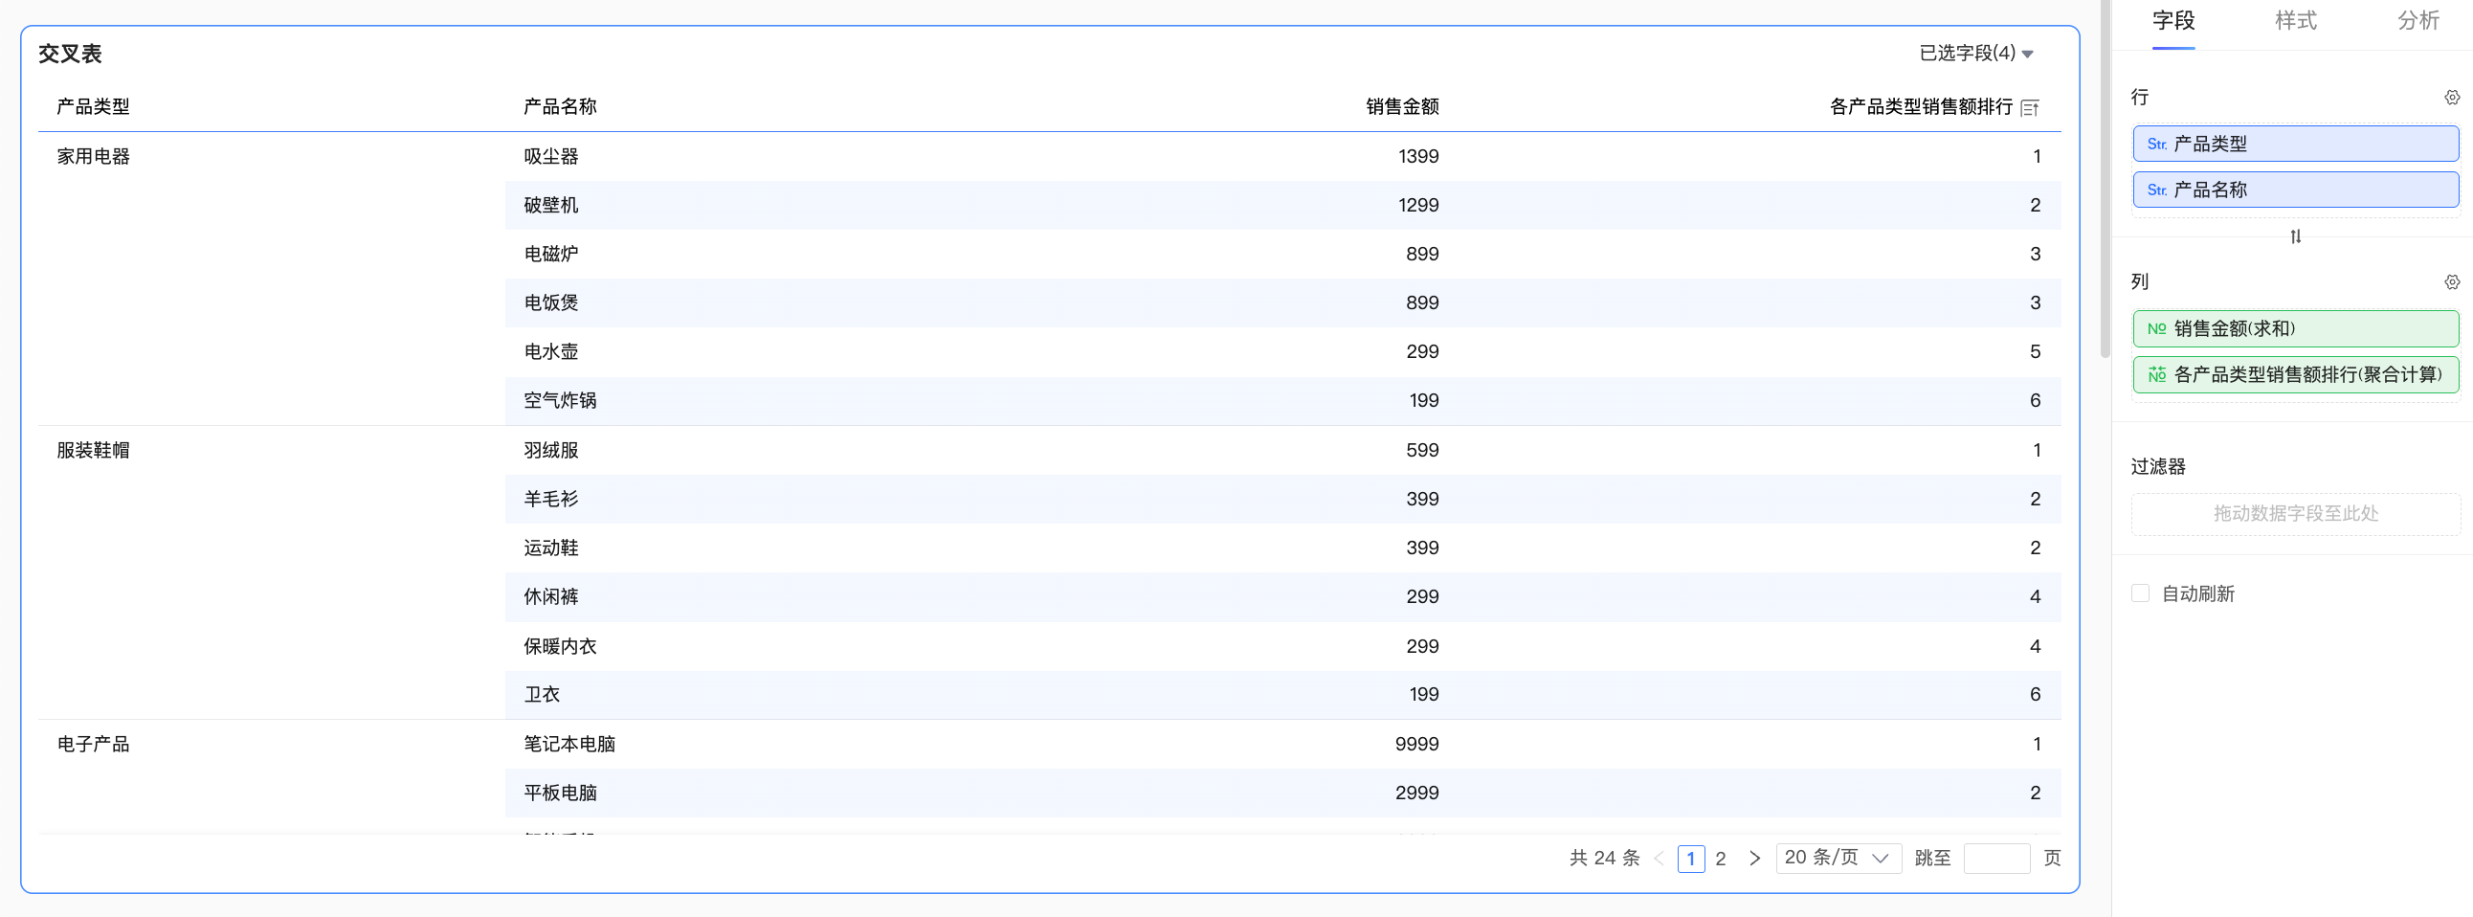
Task: Open the 20 条/页 page size dropdown
Action: [x=1838, y=858]
